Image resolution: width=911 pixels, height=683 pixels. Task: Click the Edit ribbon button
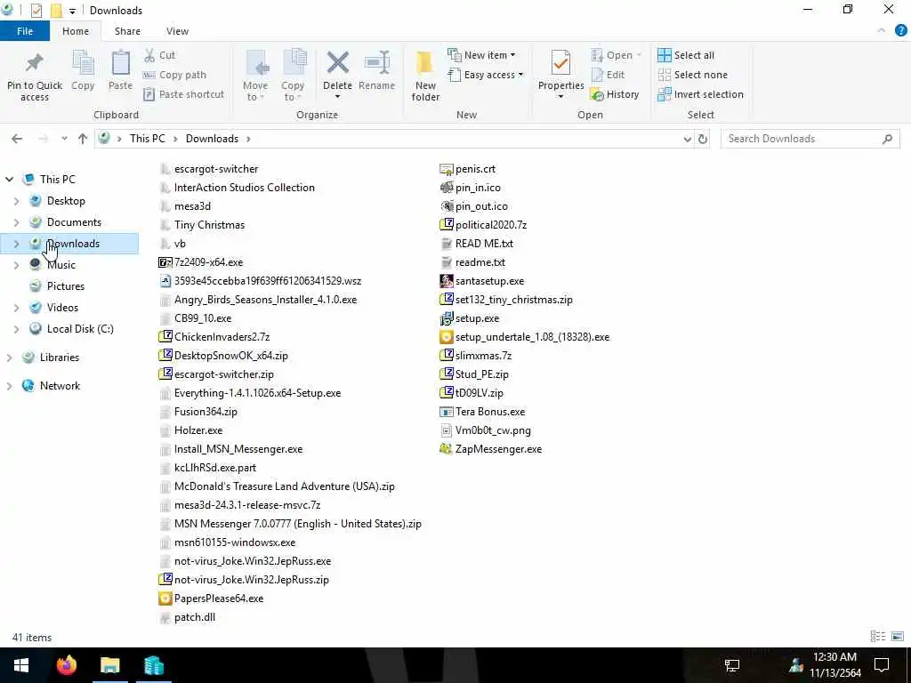(x=608, y=75)
